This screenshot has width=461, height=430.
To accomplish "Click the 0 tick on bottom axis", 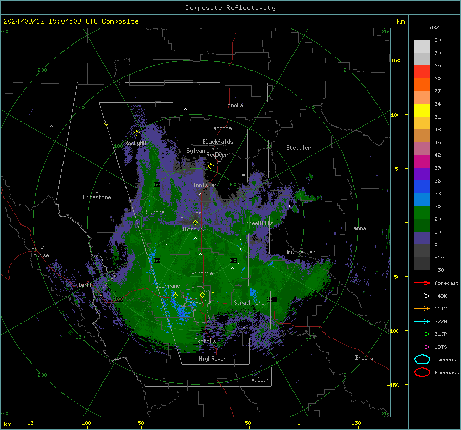I will click(195, 423).
